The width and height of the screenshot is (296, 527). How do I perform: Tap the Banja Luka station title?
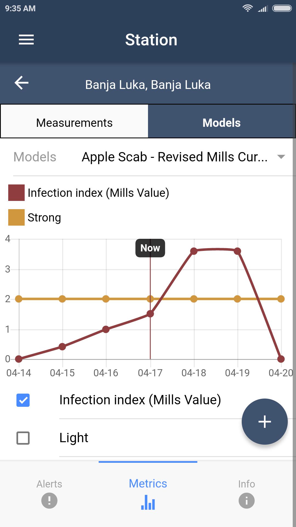(148, 85)
